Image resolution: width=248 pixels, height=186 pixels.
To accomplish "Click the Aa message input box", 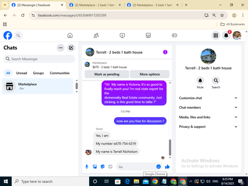I will tap(136, 167).
